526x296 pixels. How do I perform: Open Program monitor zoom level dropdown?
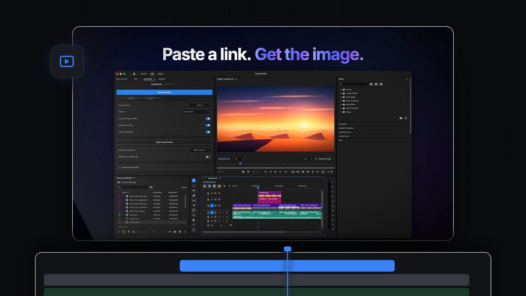click(x=239, y=159)
